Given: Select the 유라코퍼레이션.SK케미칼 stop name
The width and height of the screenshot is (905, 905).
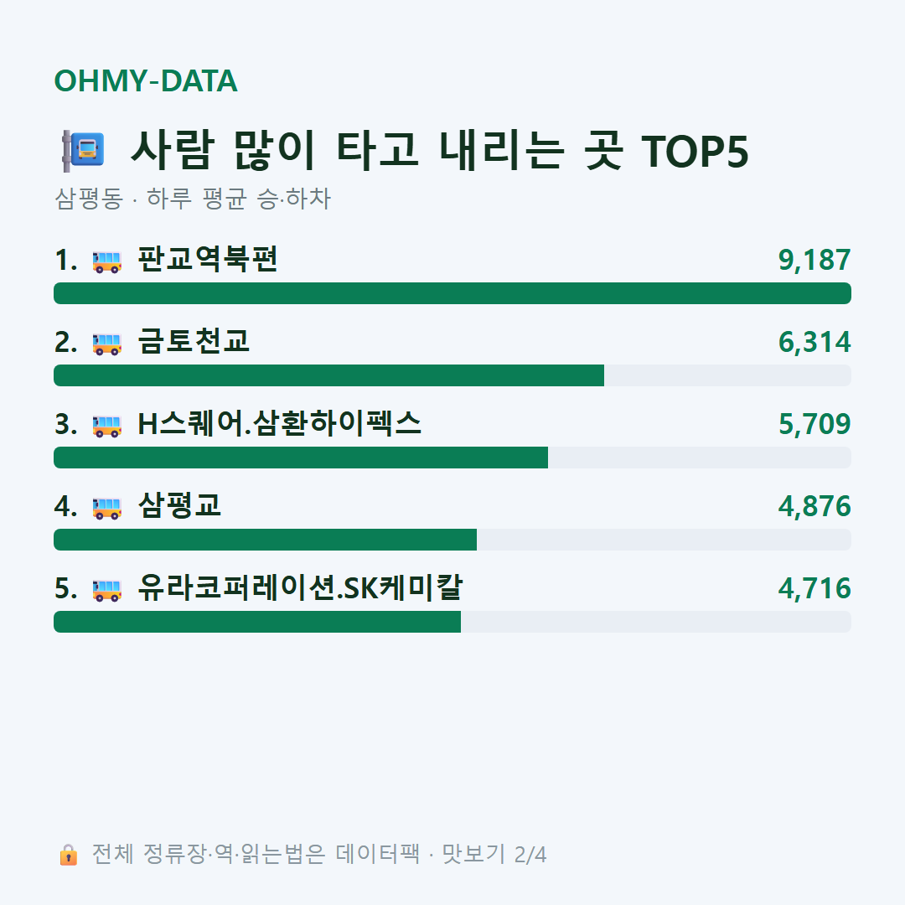Looking at the screenshot, I should (300, 587).
